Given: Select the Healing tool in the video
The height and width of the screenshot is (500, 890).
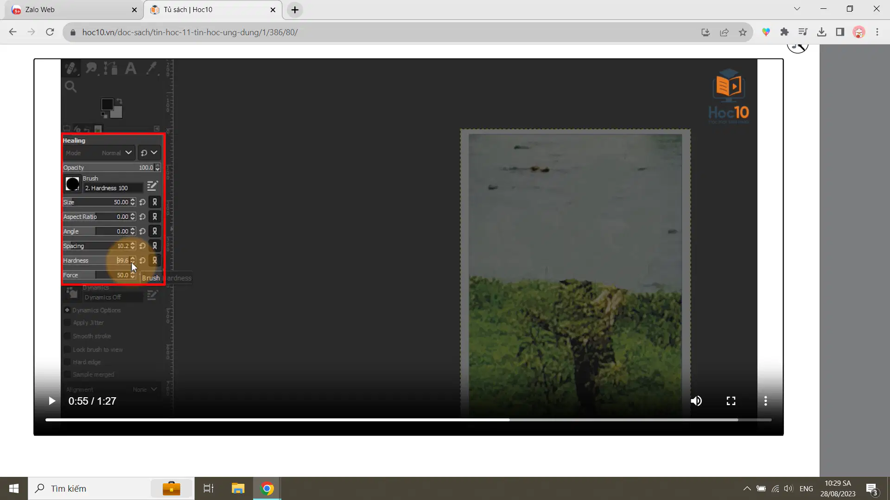Looking at the screenshot, I should (71, 69).
